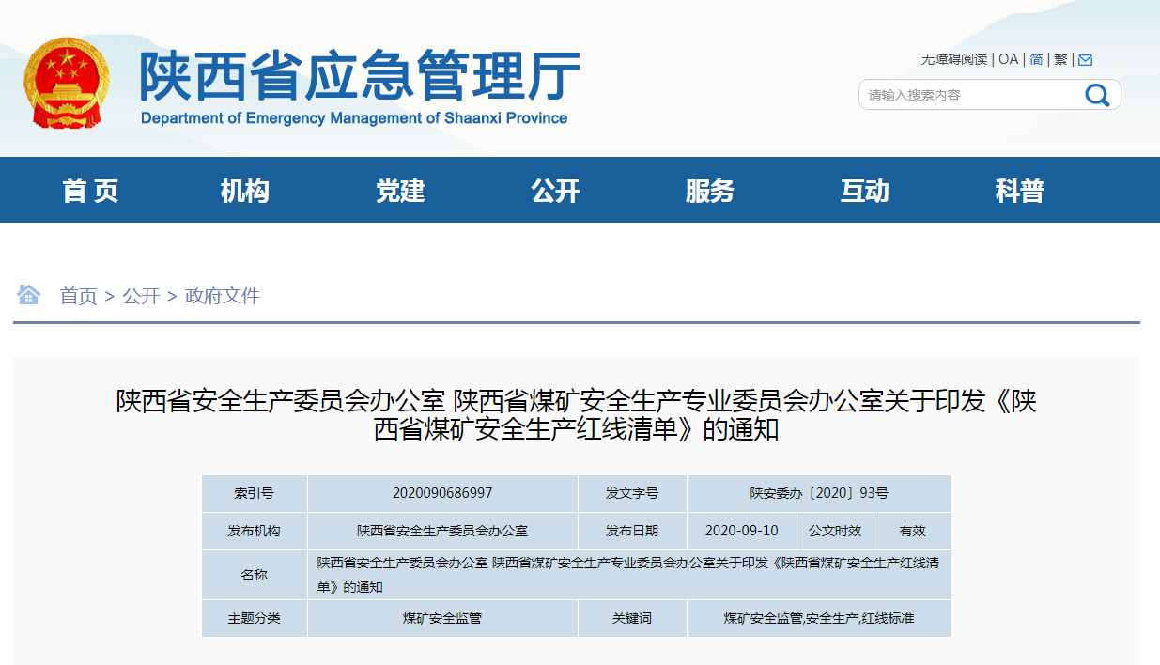Click the national emblem logo
The width and height of the screenshot is (1160, 665).
(x=67, y=84)
